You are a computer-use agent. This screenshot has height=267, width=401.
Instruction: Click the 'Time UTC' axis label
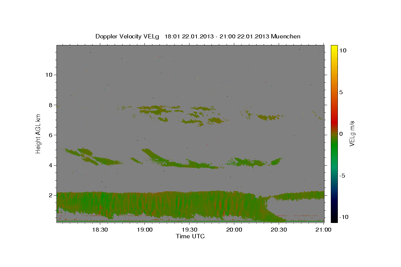click(x=190, y=236)
